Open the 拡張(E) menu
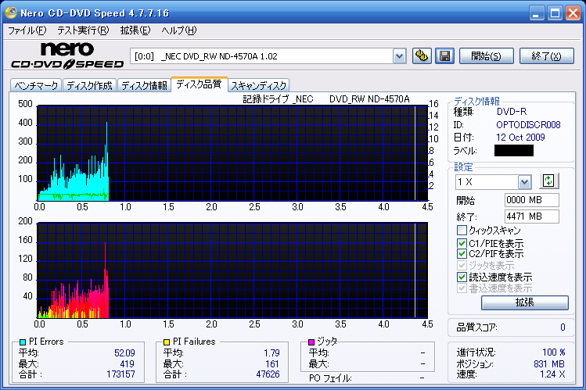Viewport: 586px width, 390px height. tap(135, 30)
